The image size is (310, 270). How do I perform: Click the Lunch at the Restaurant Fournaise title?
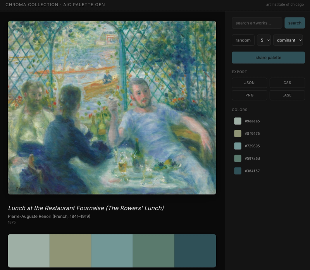click(86, 208)
